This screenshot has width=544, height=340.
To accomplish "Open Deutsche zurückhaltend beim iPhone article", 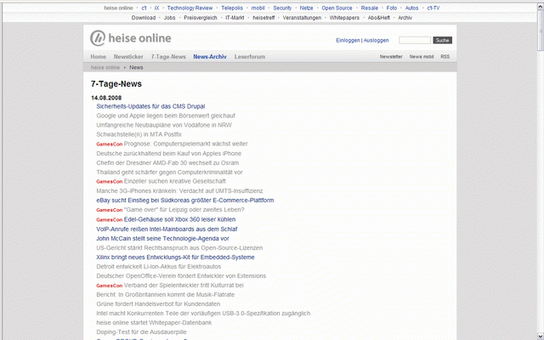I will click(169, 153).
